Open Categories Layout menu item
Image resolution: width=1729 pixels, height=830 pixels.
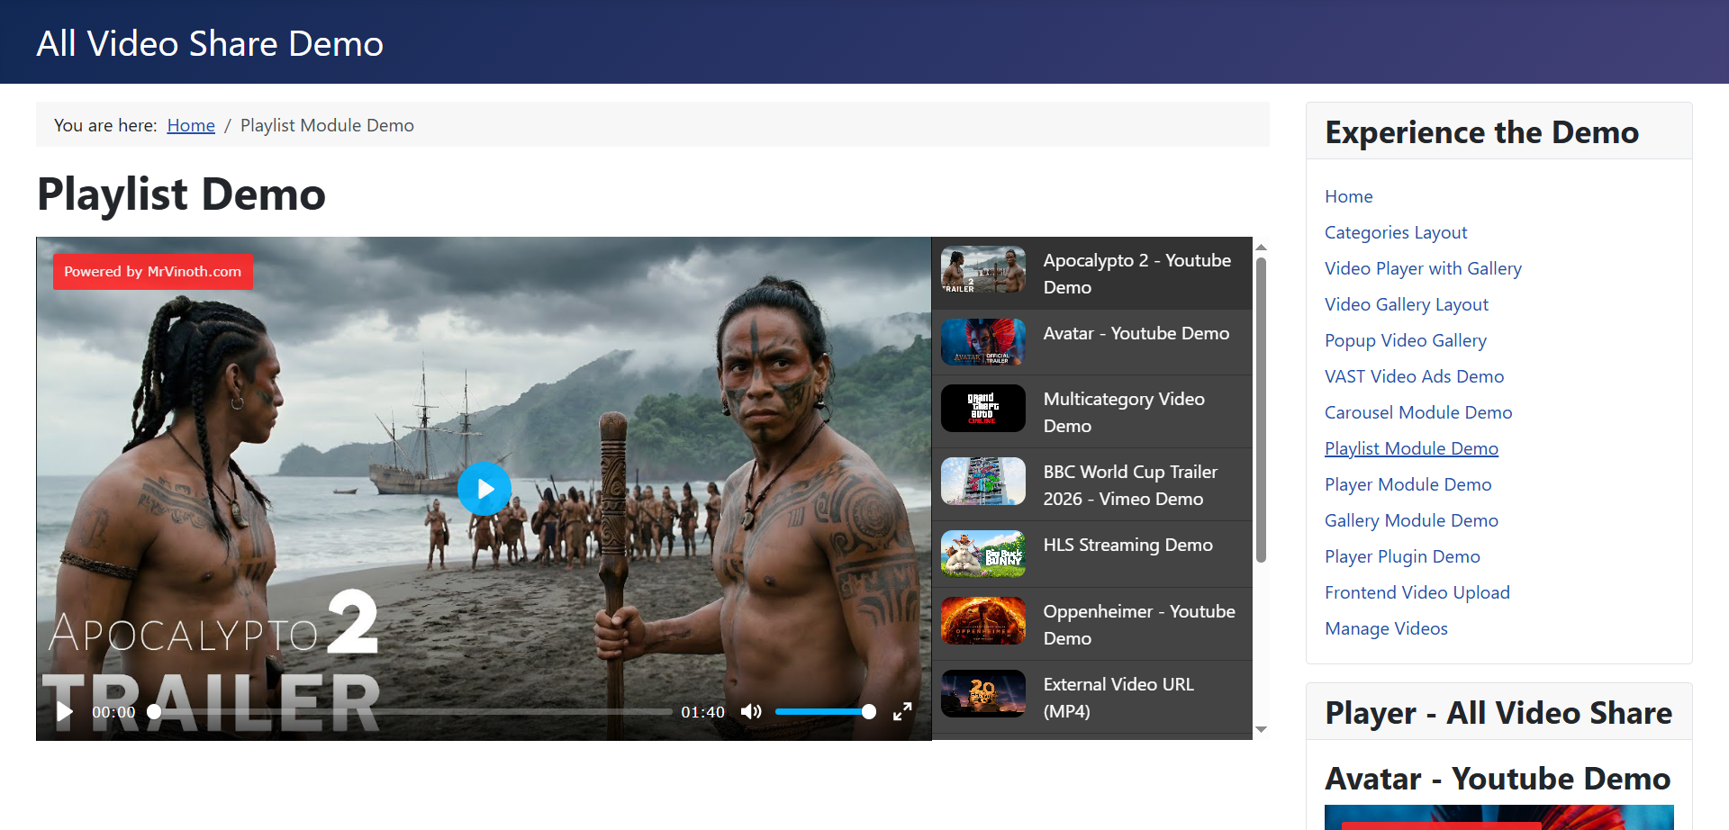click(x=1396, y=232)
